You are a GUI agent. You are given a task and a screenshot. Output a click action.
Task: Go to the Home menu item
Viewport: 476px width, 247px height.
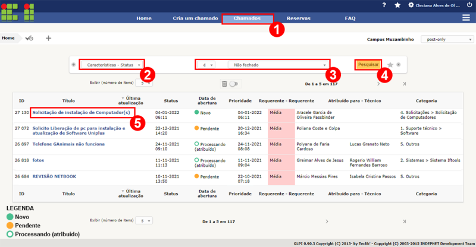click(x=144, y=18)
